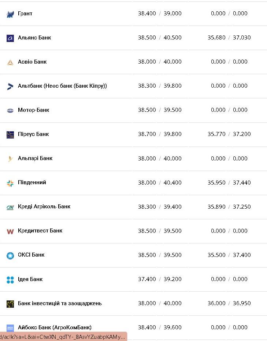The image size is (267, 341).
Task: Click the Банк інвестицій та заощаджень logo
Action: (x=10, y=304)
